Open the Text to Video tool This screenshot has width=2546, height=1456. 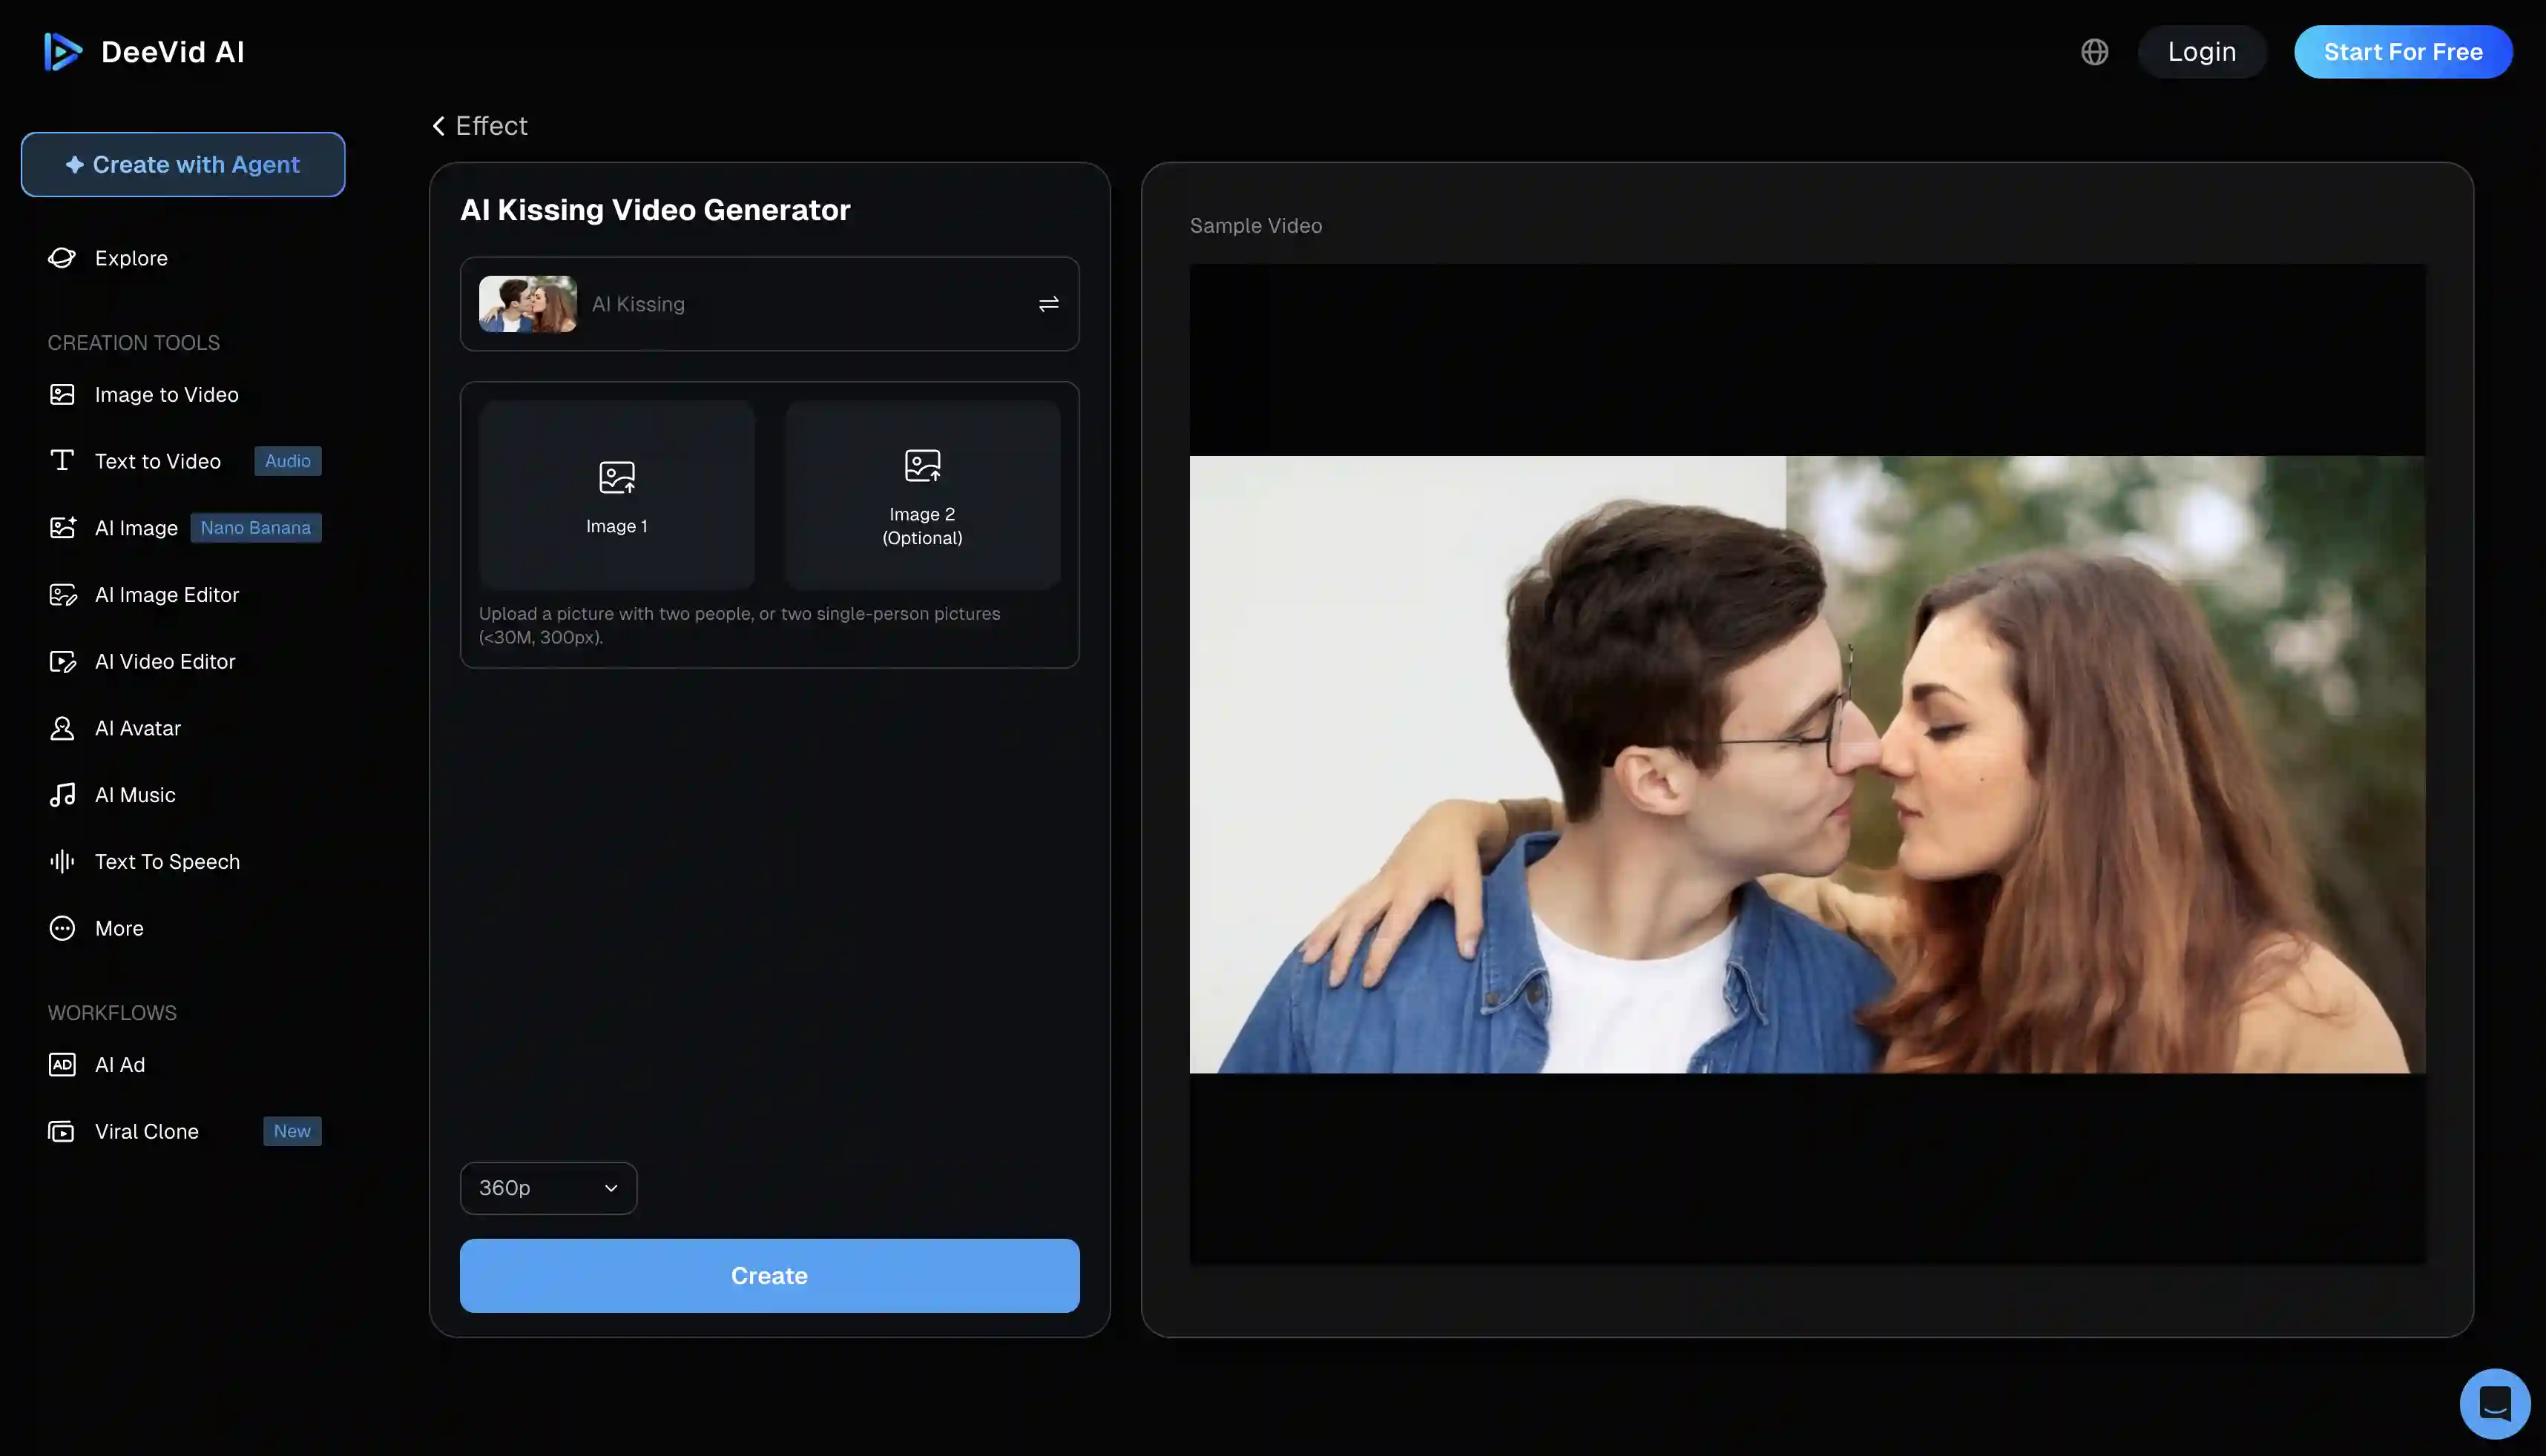tap(158, 461)
